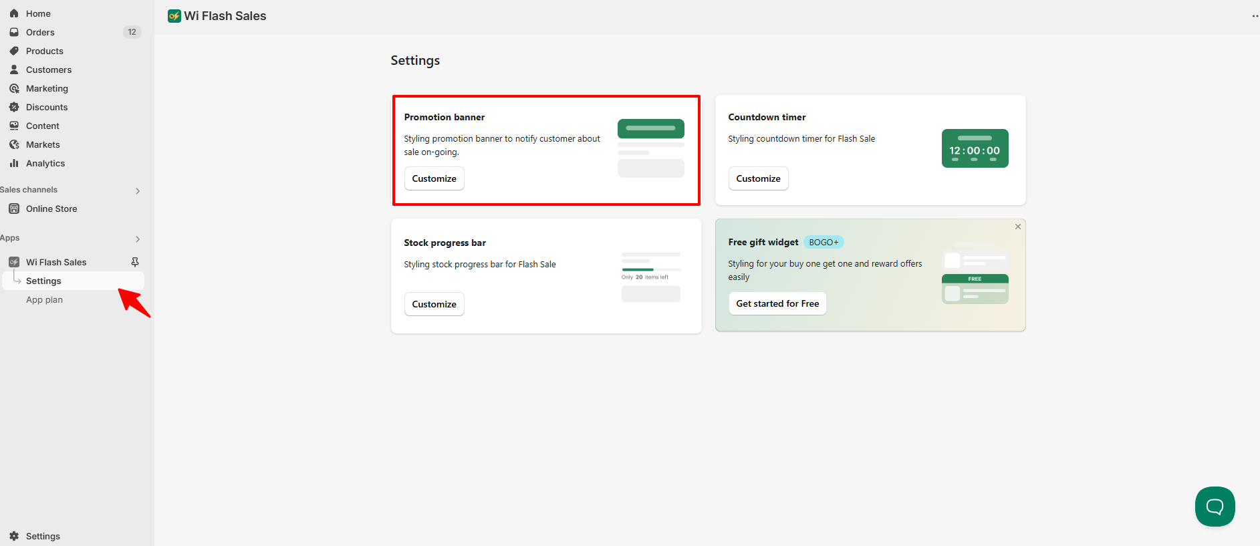Click the Discounts badge icon
This screenshot has width=1260, height=546.
14,107
